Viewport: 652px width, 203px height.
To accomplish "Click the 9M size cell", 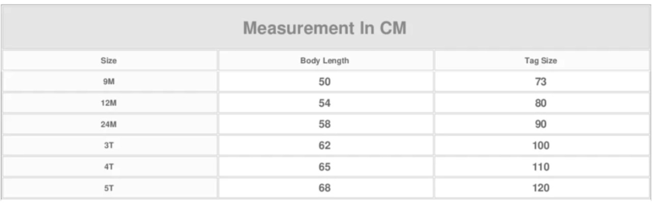I will point(109,82).
